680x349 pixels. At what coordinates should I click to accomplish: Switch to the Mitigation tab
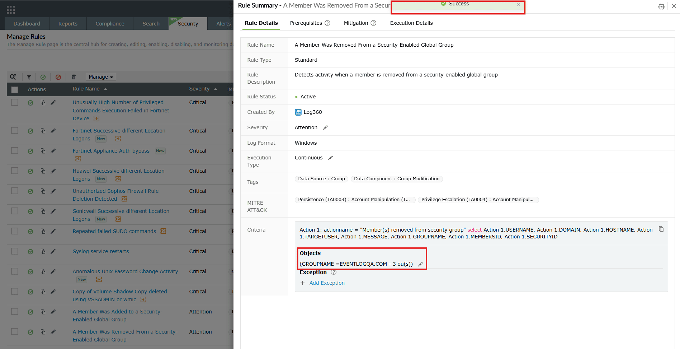click(x=356, y=23)
